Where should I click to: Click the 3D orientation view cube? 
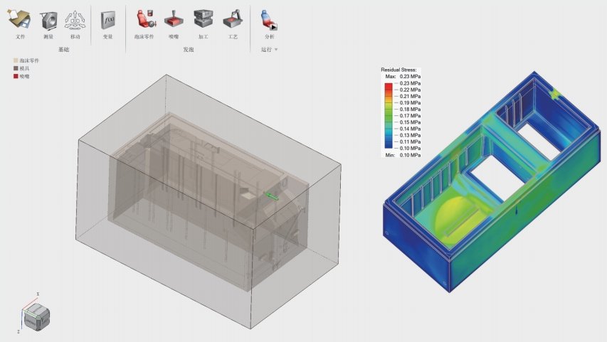click(x=37, y=317)
